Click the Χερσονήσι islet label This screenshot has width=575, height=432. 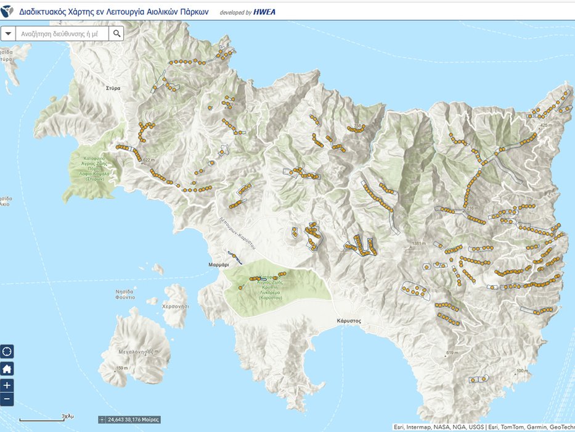point(174,306)
